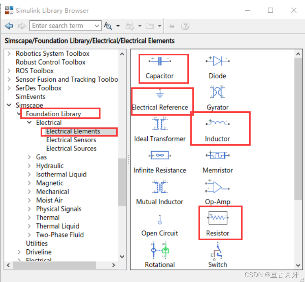Go back with the blue arrow
Screen dimensions: 305x282
pyautogui.click(x=9, y=25)
